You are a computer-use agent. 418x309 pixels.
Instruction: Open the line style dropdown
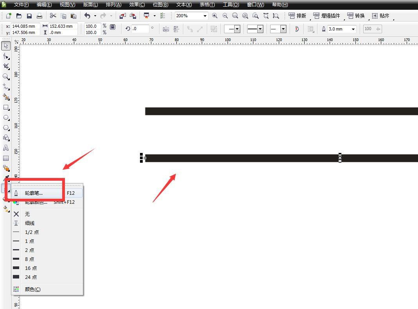pos(260,29)
